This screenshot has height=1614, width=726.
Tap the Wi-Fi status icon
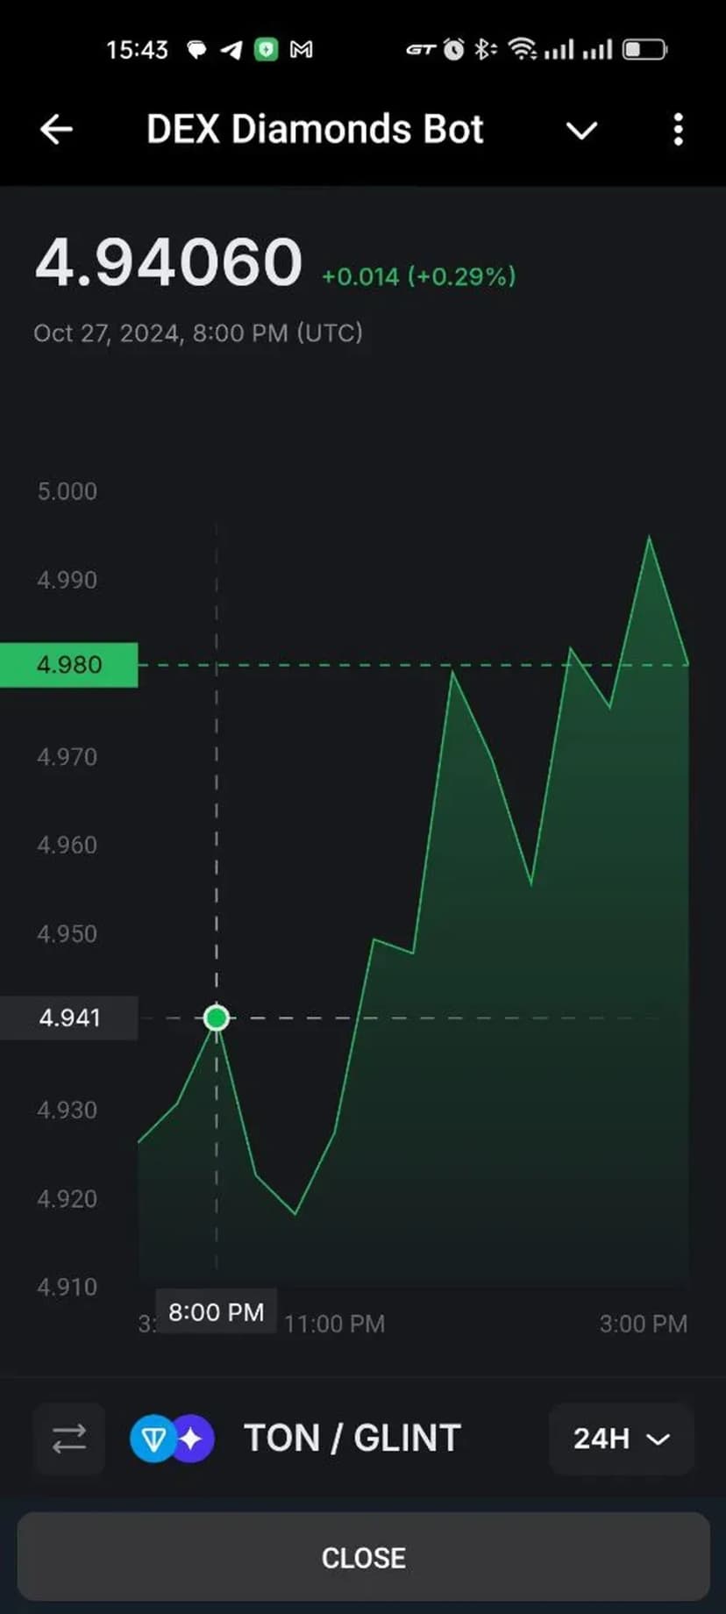(x=523, y=50)
